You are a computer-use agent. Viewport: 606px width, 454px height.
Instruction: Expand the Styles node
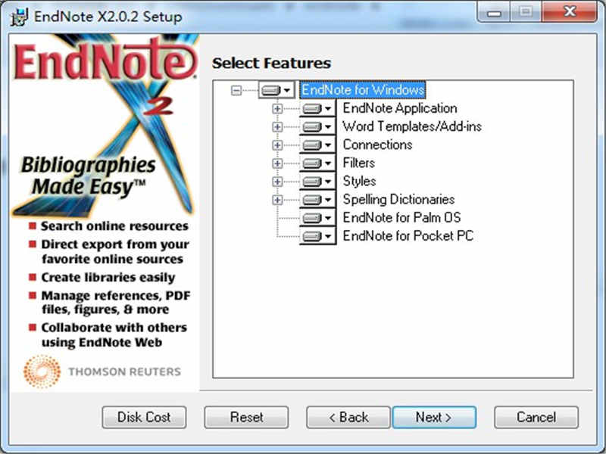[x=277, y=182]
